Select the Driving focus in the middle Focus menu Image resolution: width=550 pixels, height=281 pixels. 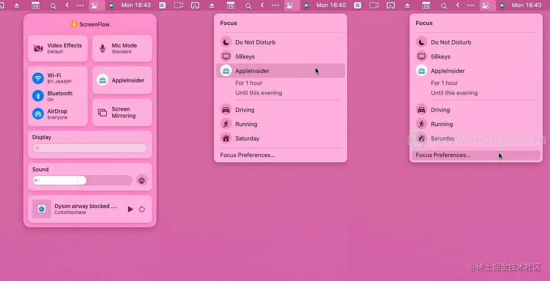[281, 110]
